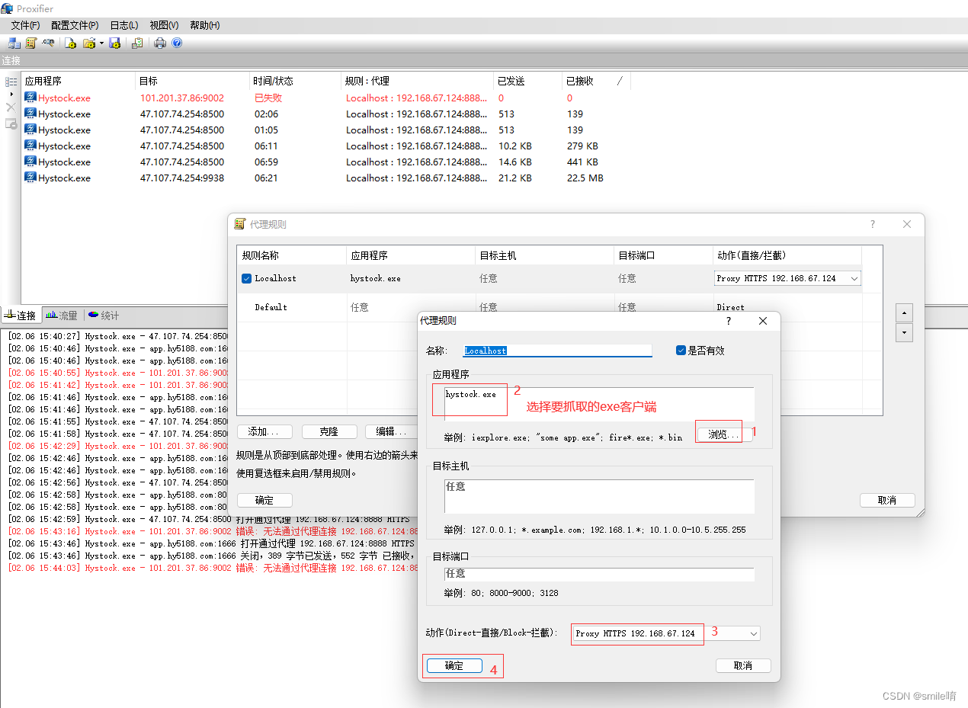
Task: Switch to the 统计 tab
Action: pyautogui.click(x=104, y=316)
